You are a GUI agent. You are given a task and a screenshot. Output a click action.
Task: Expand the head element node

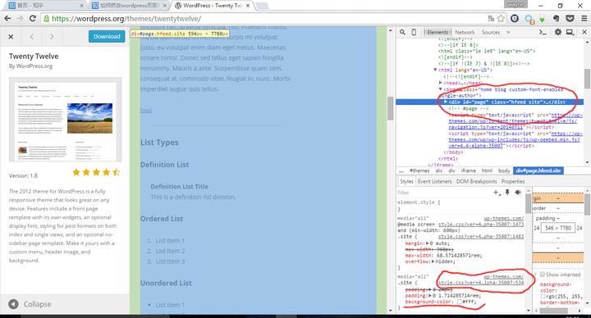440,83
